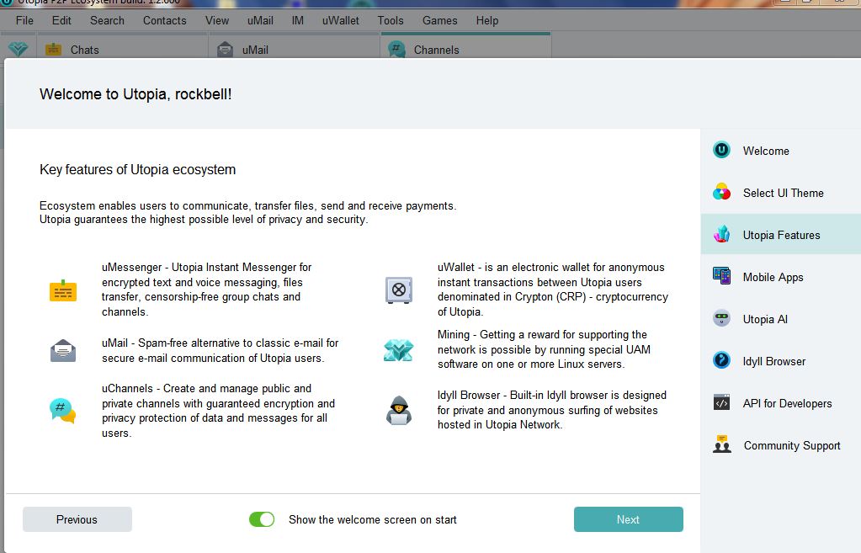The height and width of the screenshot is (553, 861).
Task: Click the Idyll Browser sidebar icon
Action: pyautogui.click(x=721, y=360)
